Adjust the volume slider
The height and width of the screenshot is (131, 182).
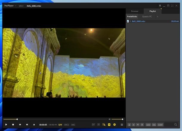117,119
